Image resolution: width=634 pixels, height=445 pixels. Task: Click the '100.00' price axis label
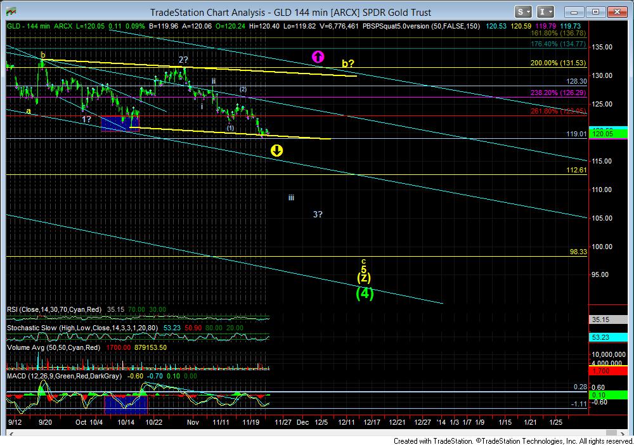click(x=602, y=247)
